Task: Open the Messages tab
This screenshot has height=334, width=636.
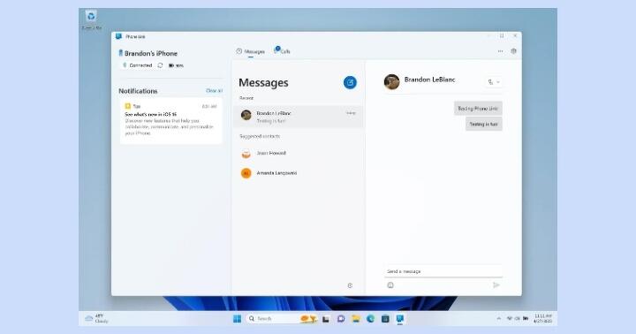Action: coord(251,51)
